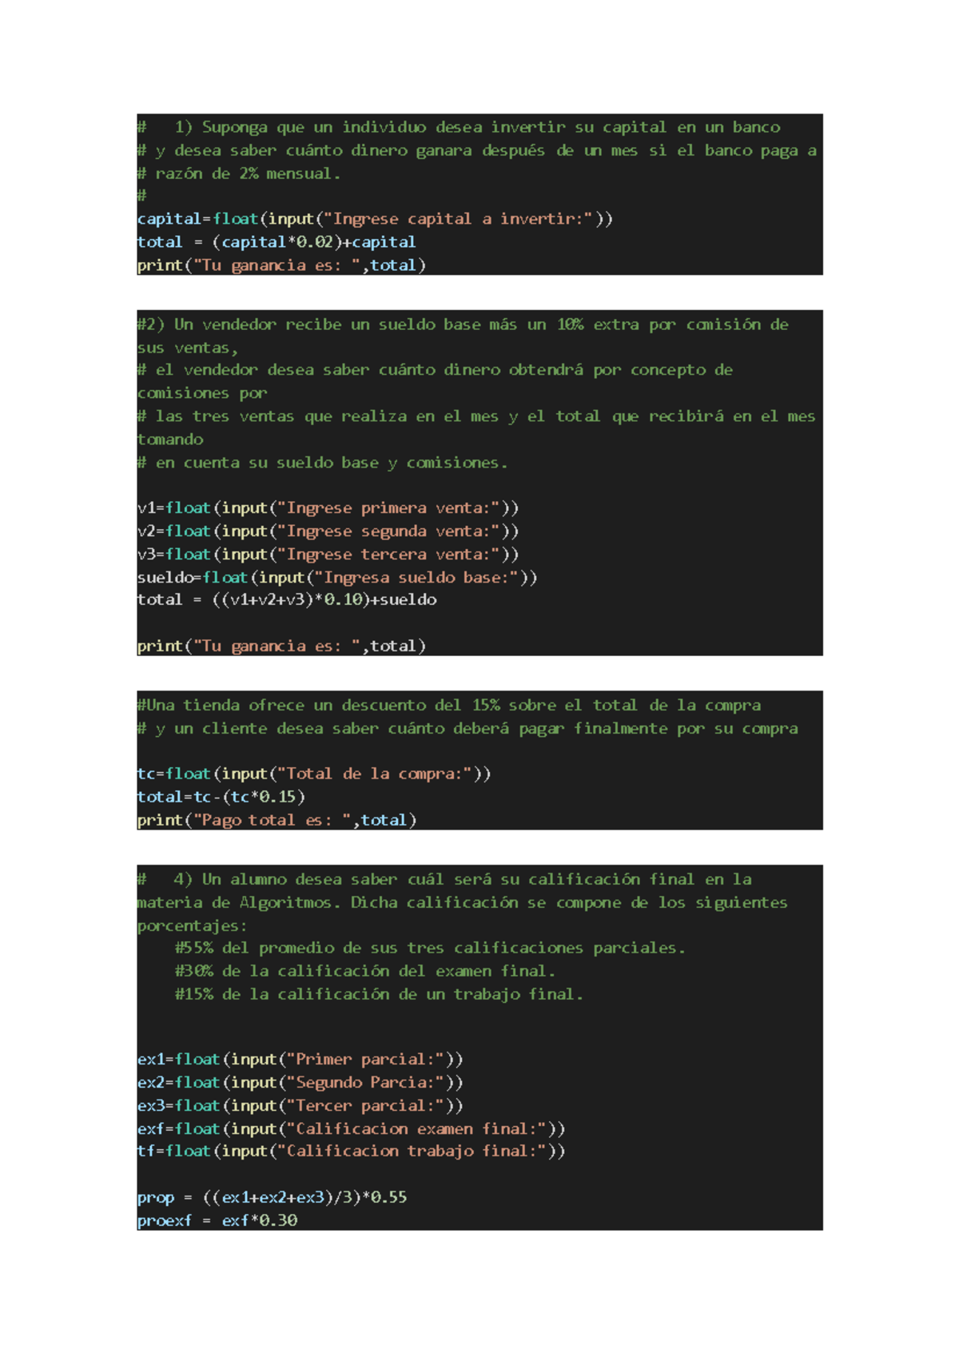Select the 'Primer parcial' input line
Screen dimensions: 959x1357
point(300,1060)
